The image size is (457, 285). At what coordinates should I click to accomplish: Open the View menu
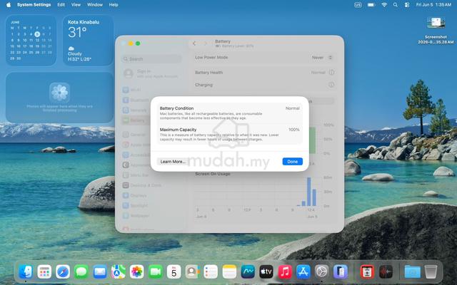click(x=76, y=5)
